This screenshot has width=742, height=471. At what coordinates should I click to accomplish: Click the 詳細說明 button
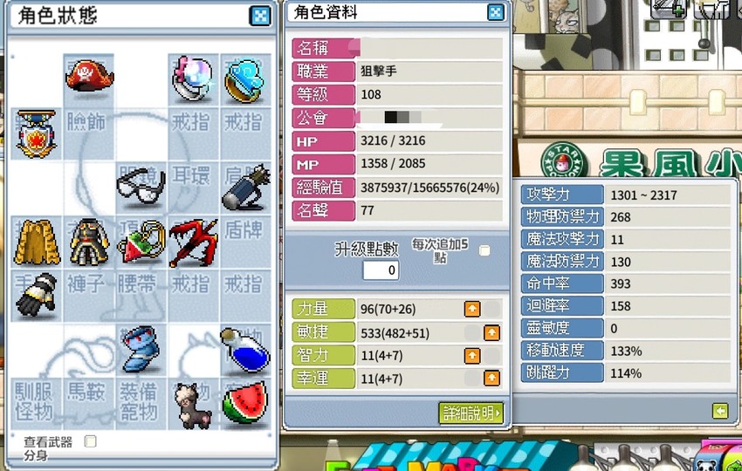tap(471, 413)
